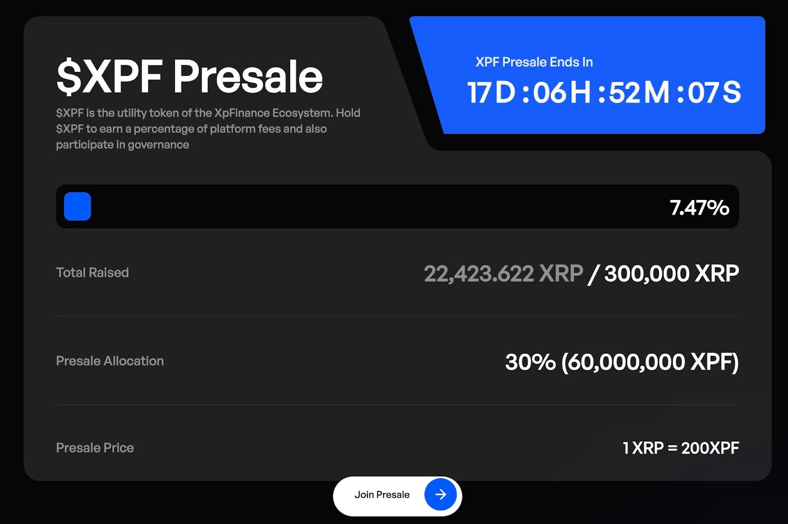Click the blue progress bar fill indicator
788x524 pixels.
click(x=77, y=206)
